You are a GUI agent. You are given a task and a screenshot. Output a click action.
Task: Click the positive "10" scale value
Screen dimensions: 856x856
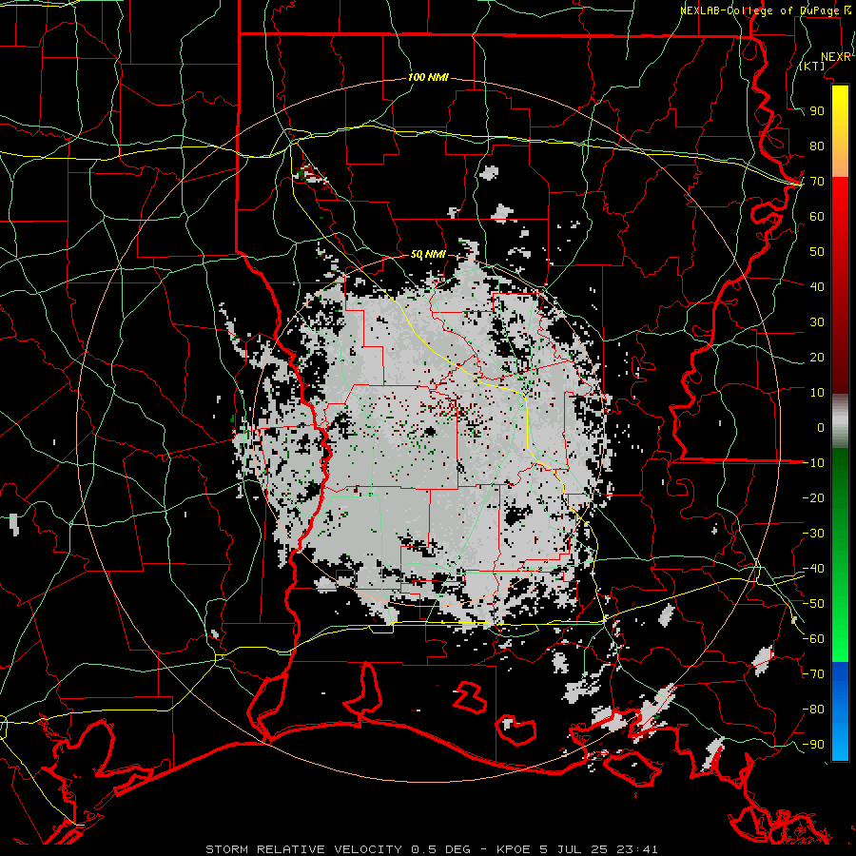tap(817, 393)
